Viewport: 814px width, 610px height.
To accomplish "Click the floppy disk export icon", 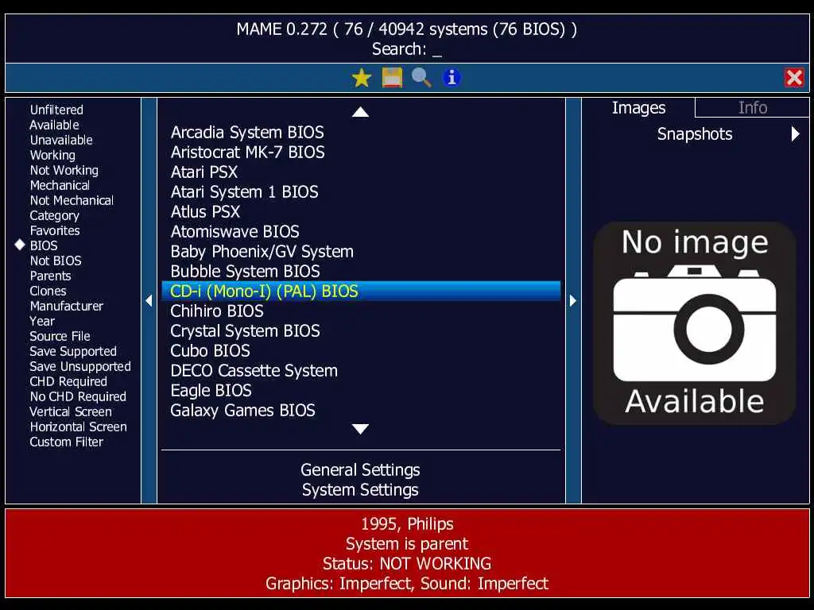I will [x=392, y=78].
